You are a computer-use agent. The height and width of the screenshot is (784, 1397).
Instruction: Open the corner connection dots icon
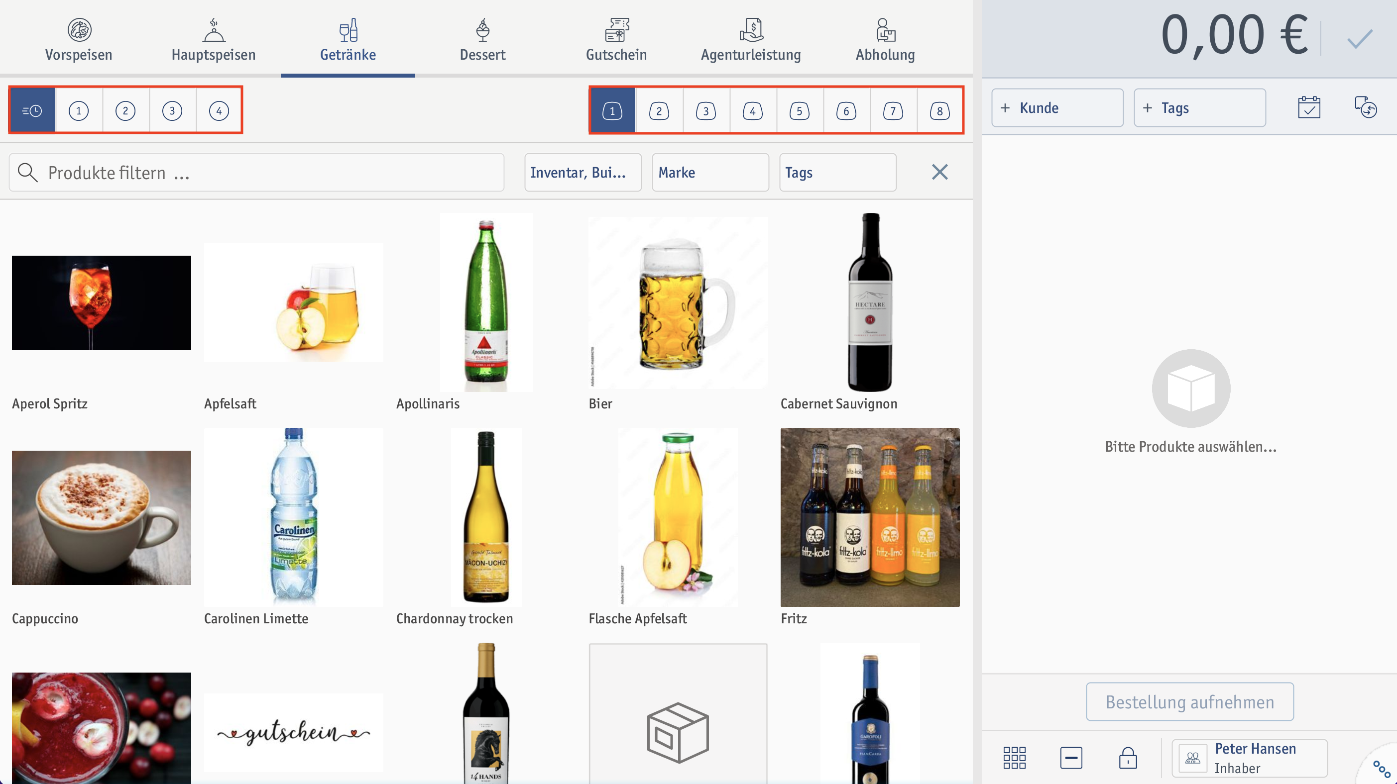point(1381,769)
